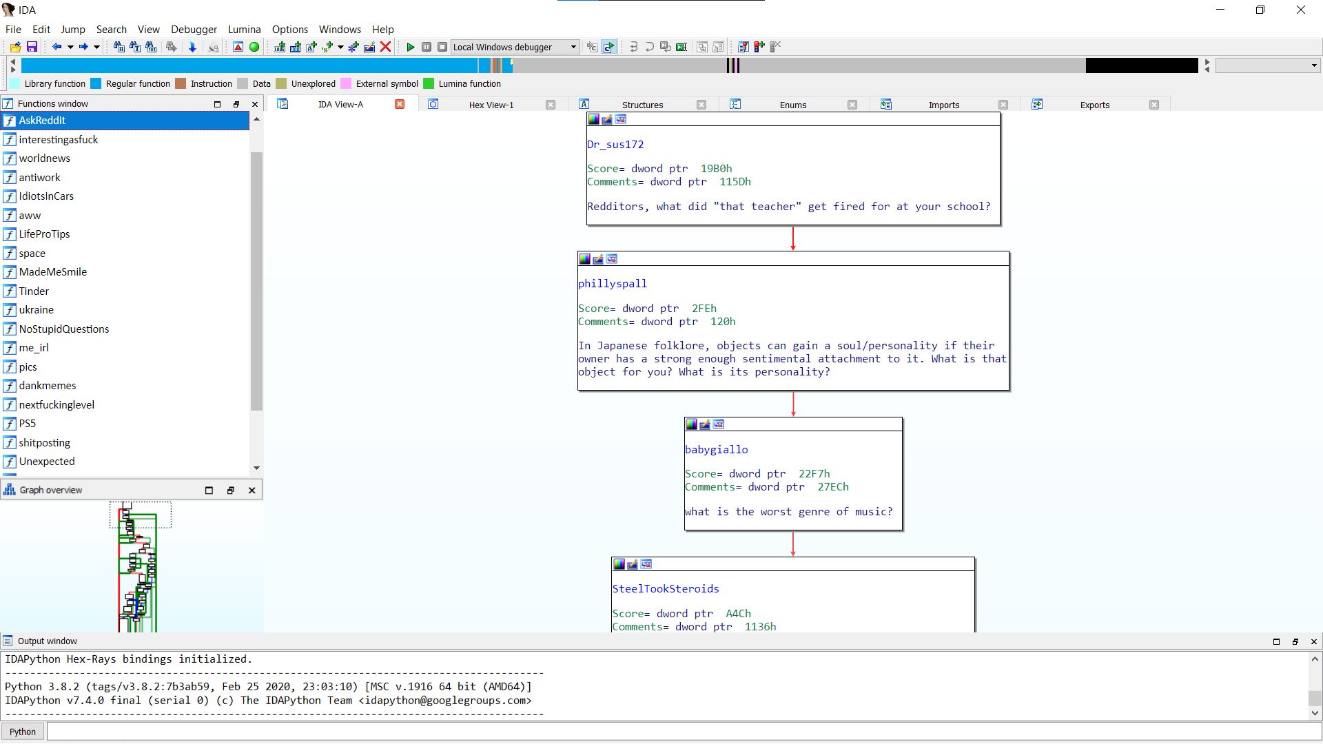Image resolution: width=1323 pixels, height=744 pixels.
Task: Open the problems list warning icon
Action: pos(238,47)
